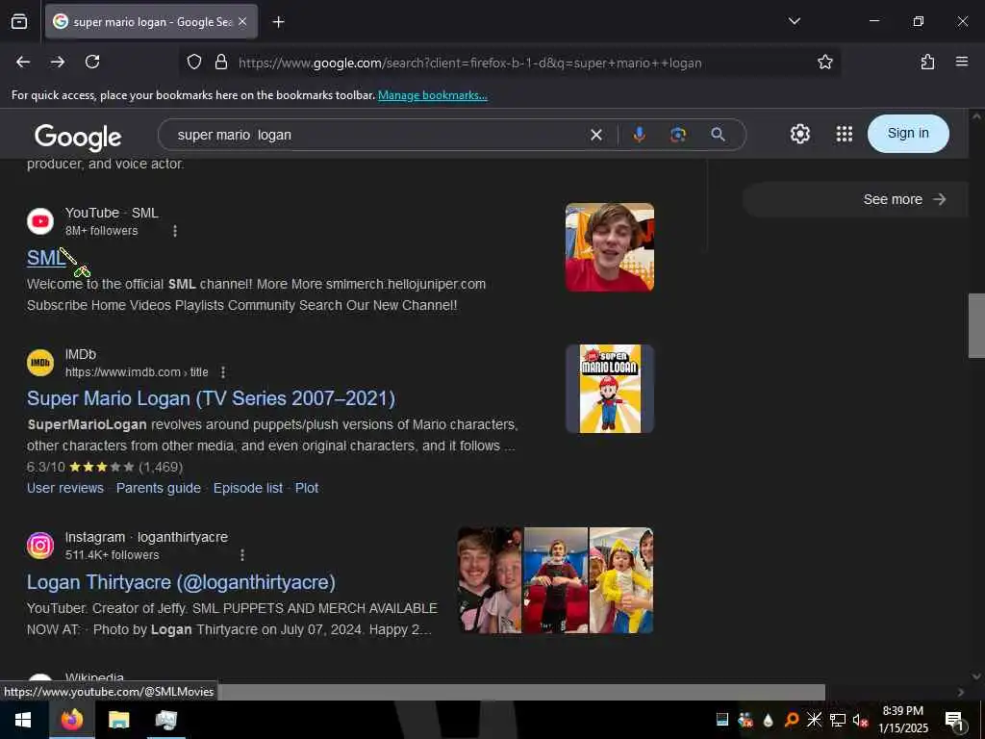Open tracking protection shield icon
Image resolution: width=985 pixels, height=739 pixels.
tap(194, 63)
